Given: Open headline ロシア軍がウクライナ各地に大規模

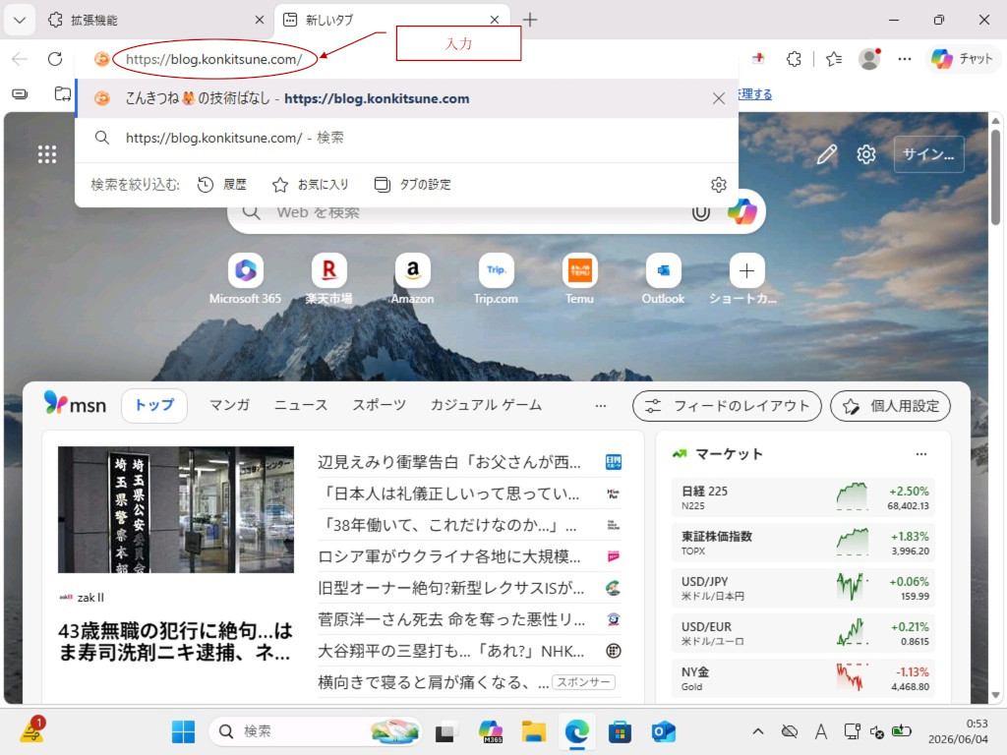Looking at the screenshot, I should pos(448,556).
